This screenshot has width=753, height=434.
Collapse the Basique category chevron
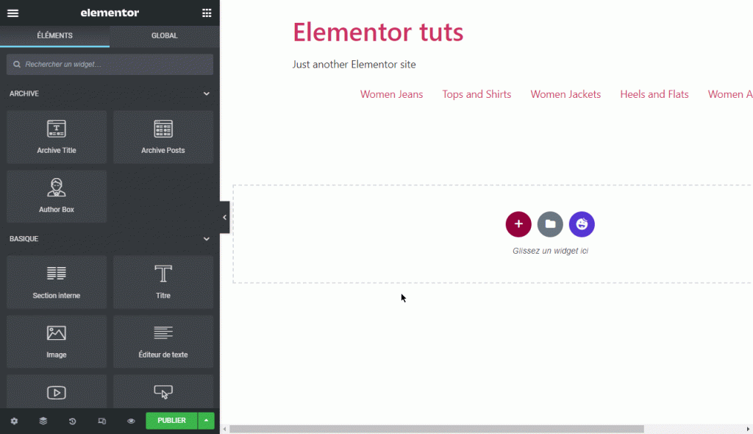click(207, 239)
